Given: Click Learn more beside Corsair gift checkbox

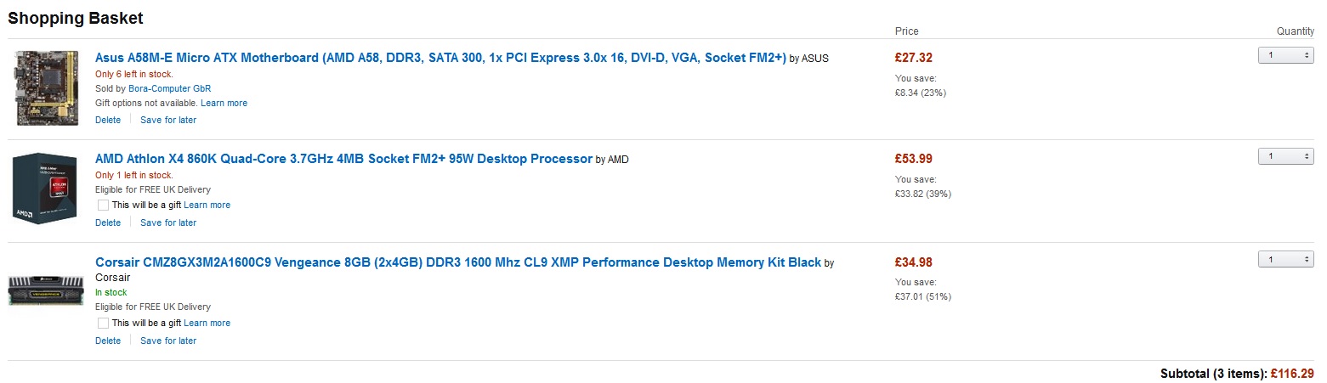Looking at the screenshot, I should click(x=207, y=323).
